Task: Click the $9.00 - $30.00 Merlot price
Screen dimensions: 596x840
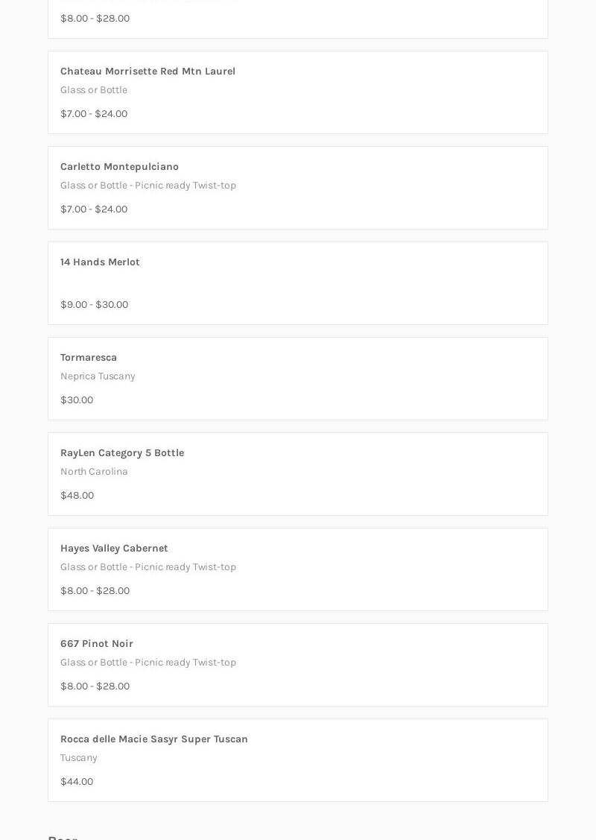Action: (x=94, y=305)
